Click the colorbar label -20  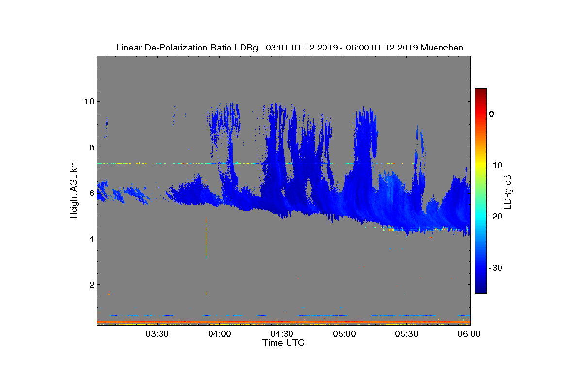(495, 217)
